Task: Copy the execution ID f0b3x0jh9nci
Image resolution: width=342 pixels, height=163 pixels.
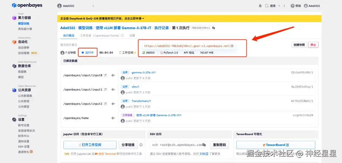Action: [213, 28]
